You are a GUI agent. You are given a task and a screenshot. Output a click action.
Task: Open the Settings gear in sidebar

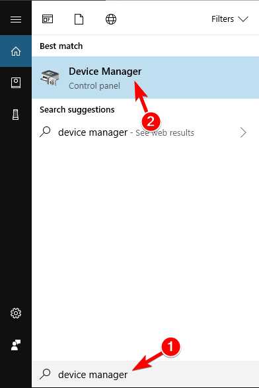(x=16, y=313)
